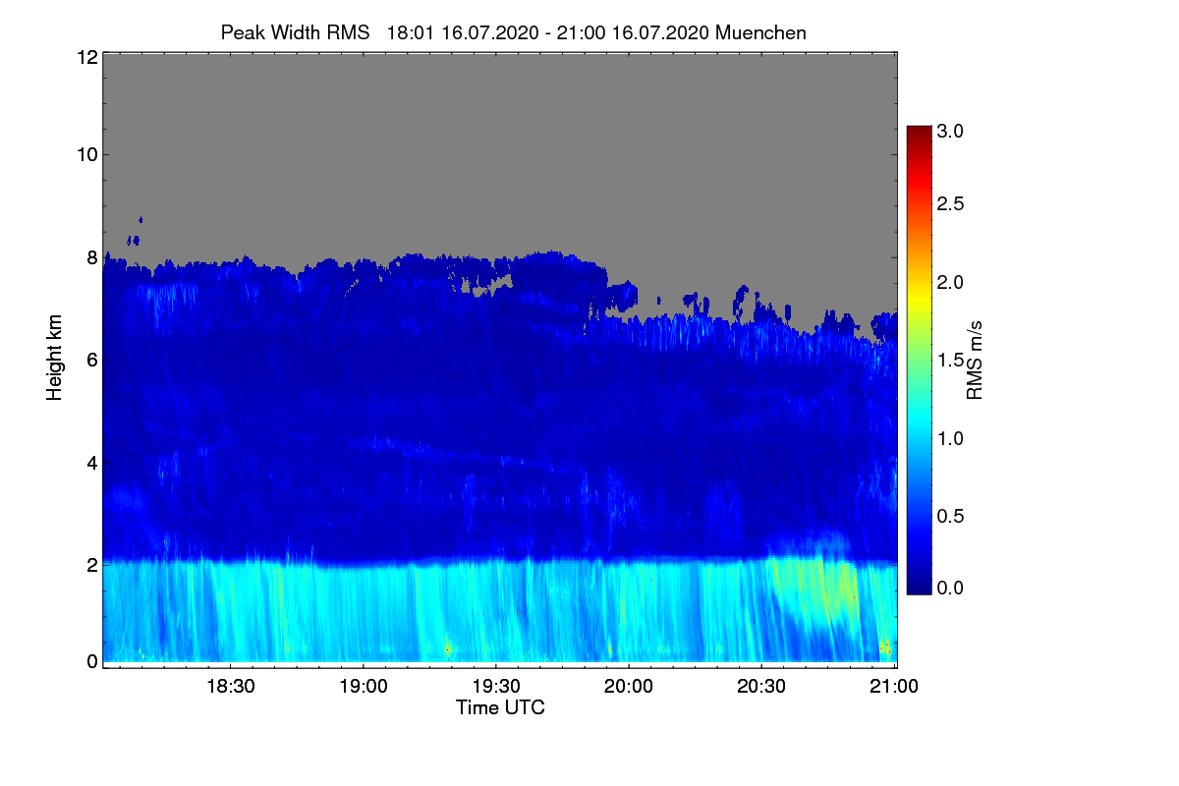Screen dimensions: 1179x786
Task: Click the 18:30 time tick label
Action: pos(230,685)
